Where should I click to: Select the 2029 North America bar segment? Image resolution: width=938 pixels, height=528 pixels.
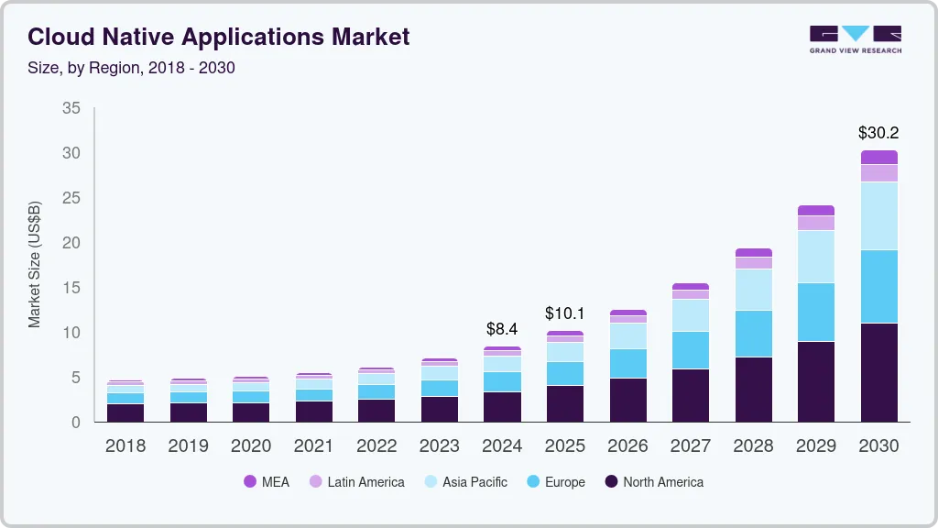pyautogui.click(x=816, y=381)
